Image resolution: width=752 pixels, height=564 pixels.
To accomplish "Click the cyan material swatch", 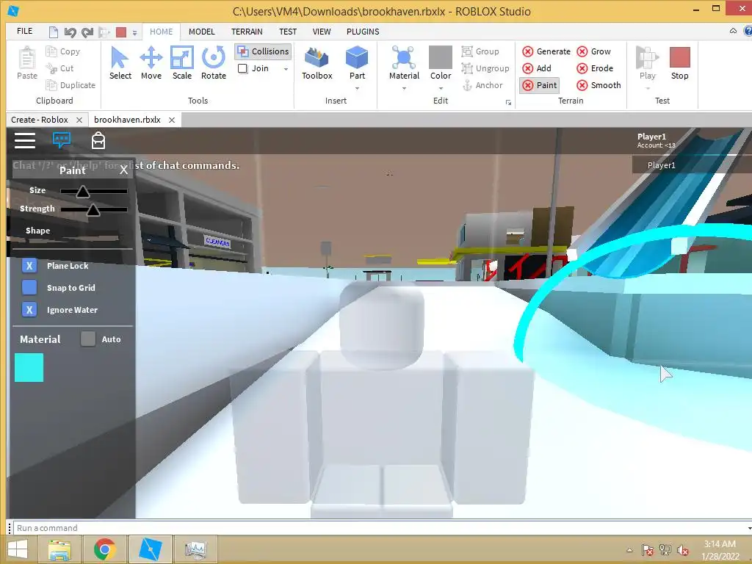I will click(29, 367).
